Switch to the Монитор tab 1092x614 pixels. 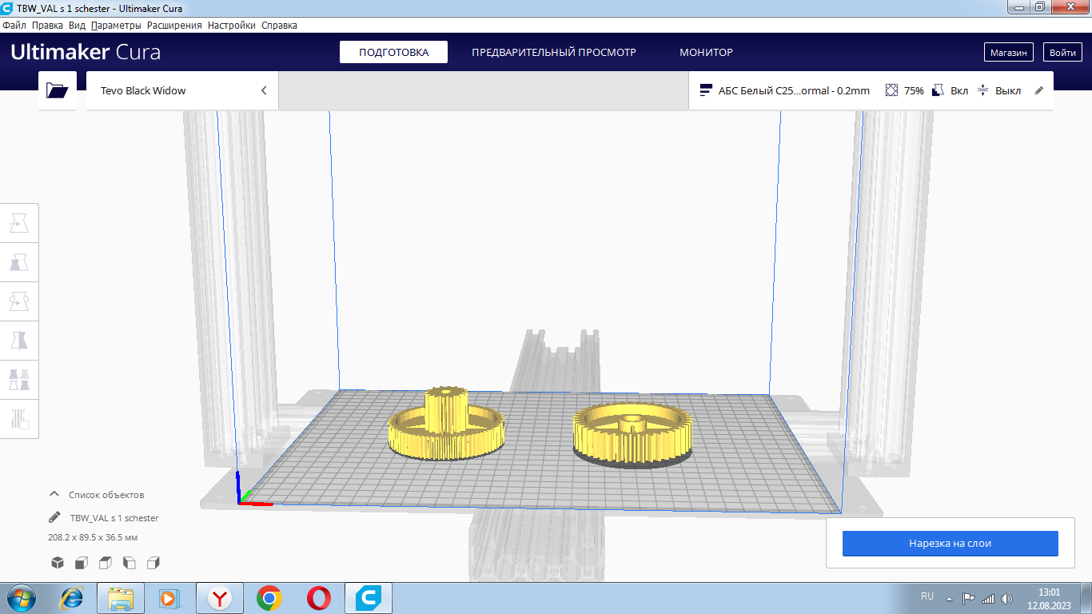706,52
